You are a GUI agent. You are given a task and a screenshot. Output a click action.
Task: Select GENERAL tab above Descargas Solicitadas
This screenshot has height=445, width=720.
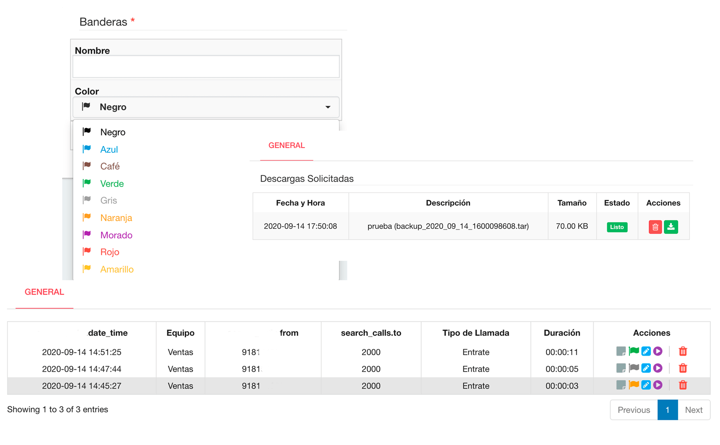pyautogui.click(x=287, y=145)
